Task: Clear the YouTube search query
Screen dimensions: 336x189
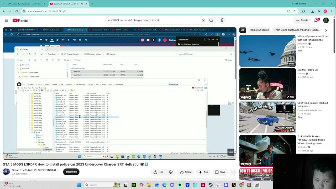Action: point(203,20)
